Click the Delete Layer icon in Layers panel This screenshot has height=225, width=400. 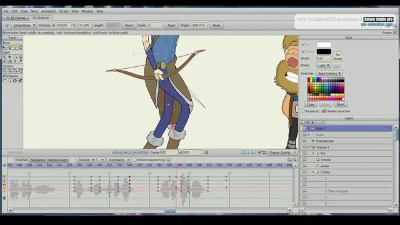pyautogui.click(x=318, y=122)
